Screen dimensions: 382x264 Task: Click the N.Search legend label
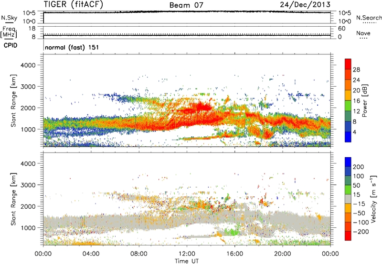point(369,18)
